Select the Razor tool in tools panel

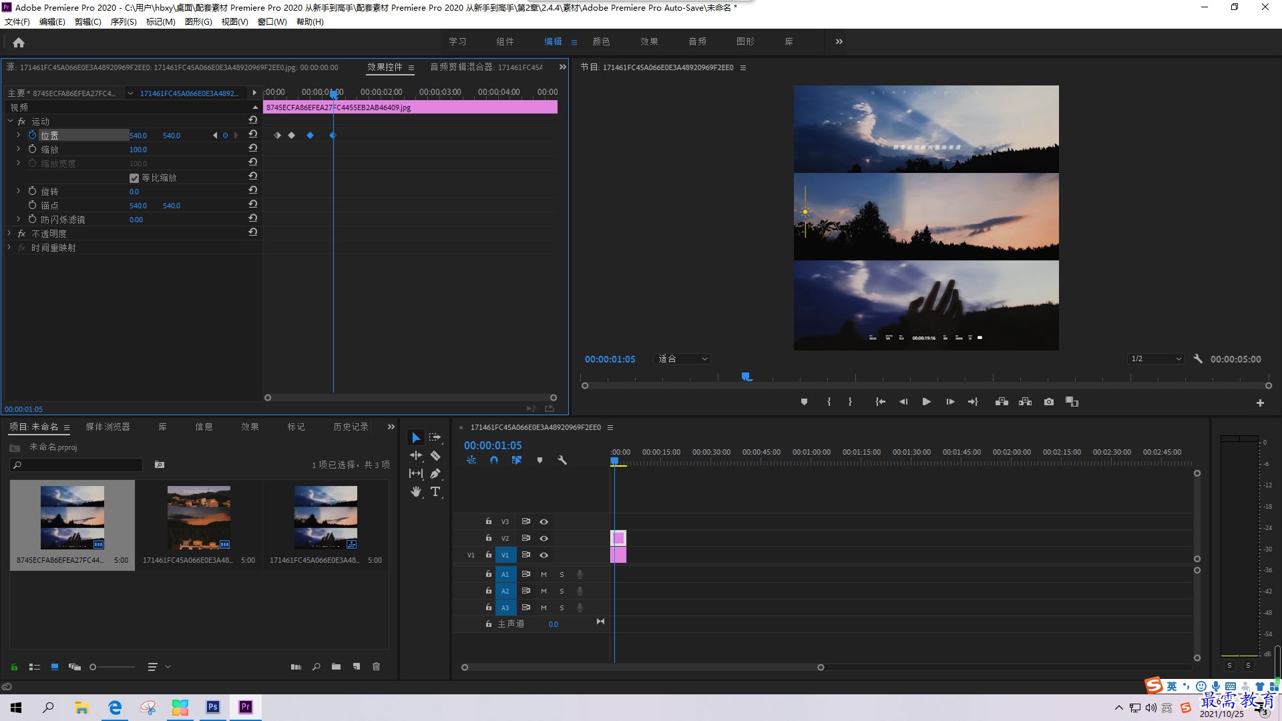(435, 456)
